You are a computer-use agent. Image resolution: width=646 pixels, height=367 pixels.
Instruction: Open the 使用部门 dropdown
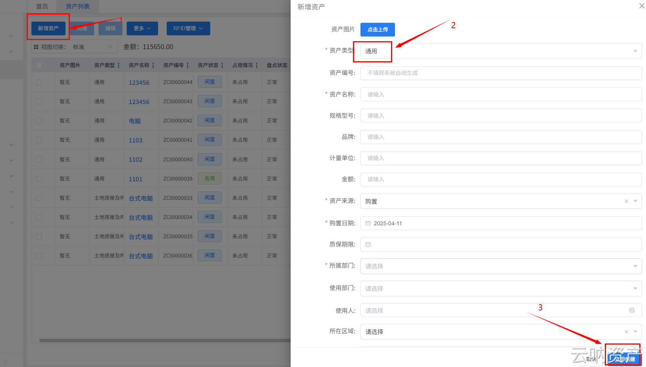point(501,288)
